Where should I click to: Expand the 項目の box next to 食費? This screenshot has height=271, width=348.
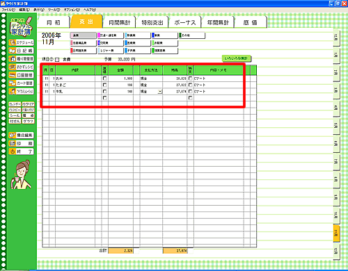coord(57,60)
